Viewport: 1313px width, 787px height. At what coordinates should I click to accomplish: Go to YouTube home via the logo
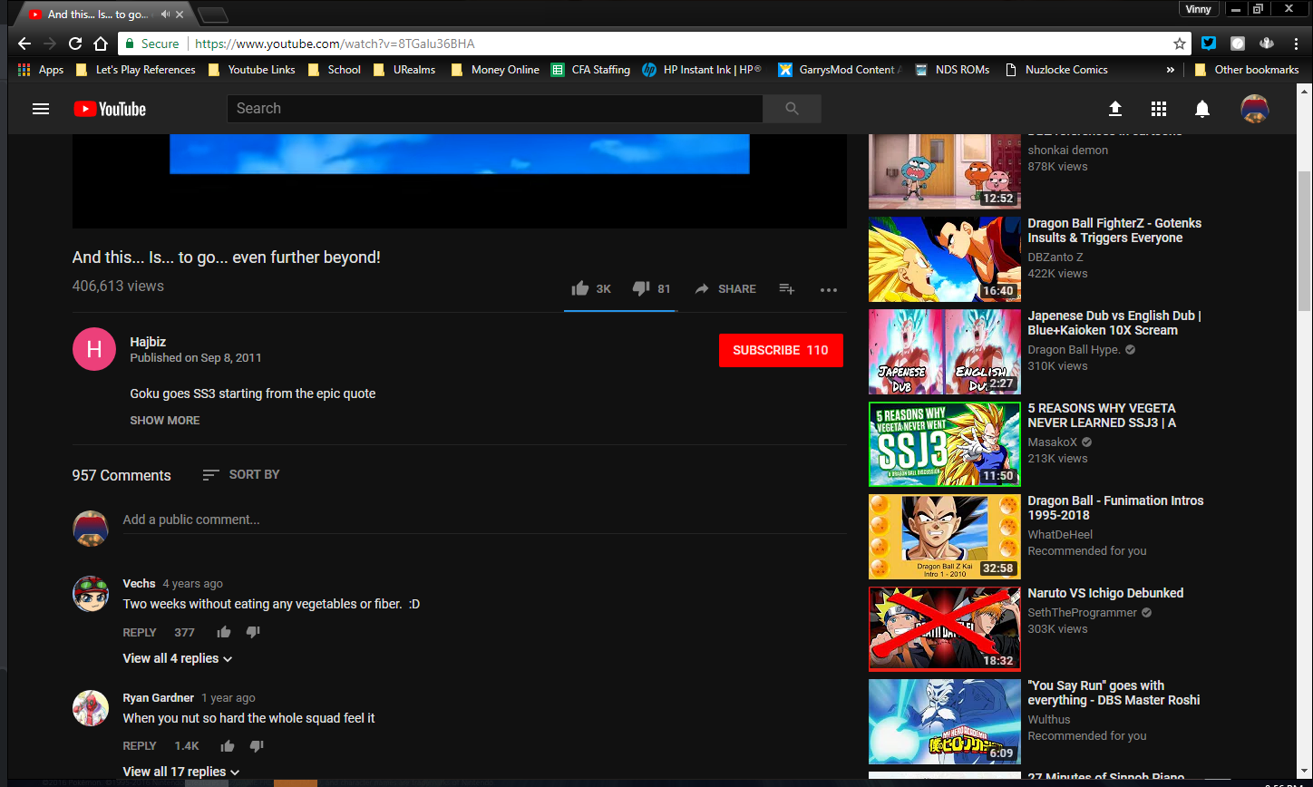click(110, 109)
